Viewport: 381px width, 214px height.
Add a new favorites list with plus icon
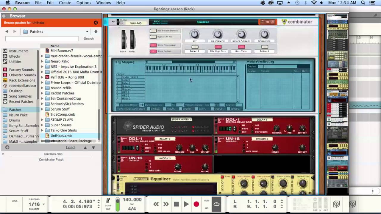pyautogui.click(x=7, y=147)
